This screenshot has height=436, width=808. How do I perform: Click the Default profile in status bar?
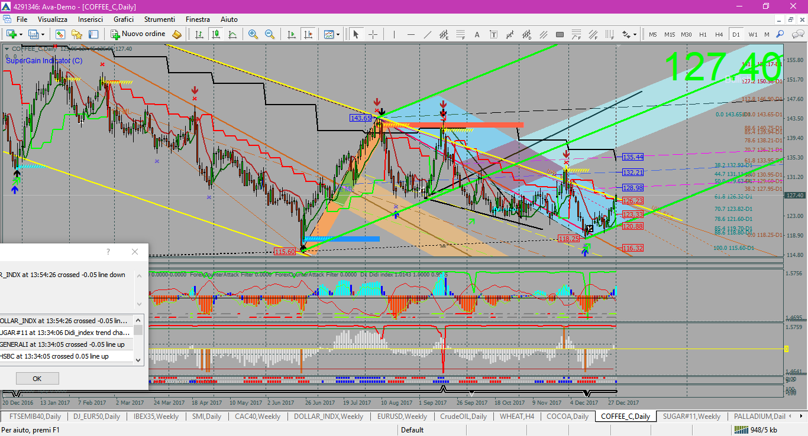[412, 430]
